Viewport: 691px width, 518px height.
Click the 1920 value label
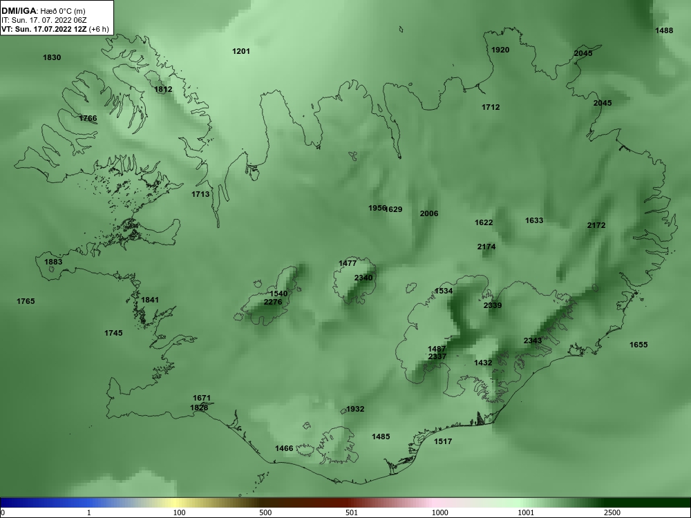(x=500, y=50)
